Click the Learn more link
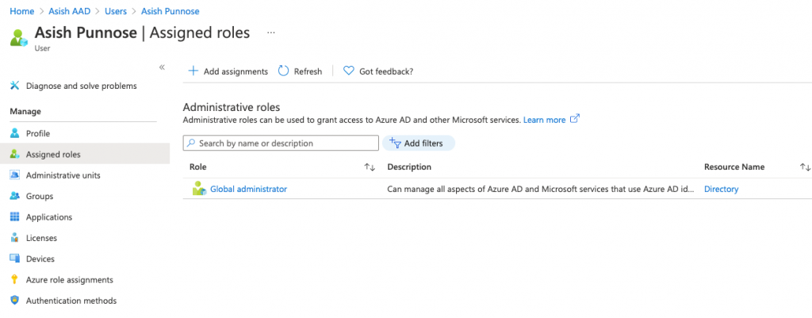This screenshot has width=812, height=318. [x=544, y=120]
